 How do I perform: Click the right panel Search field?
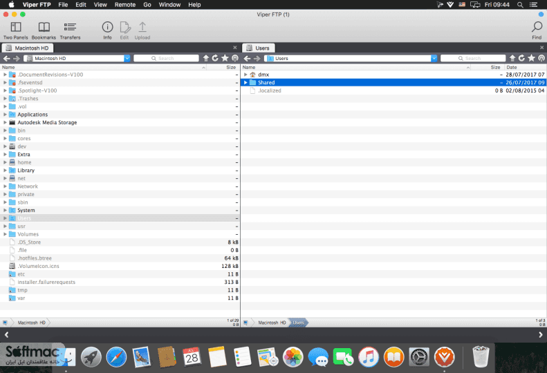tap(473, 58)
